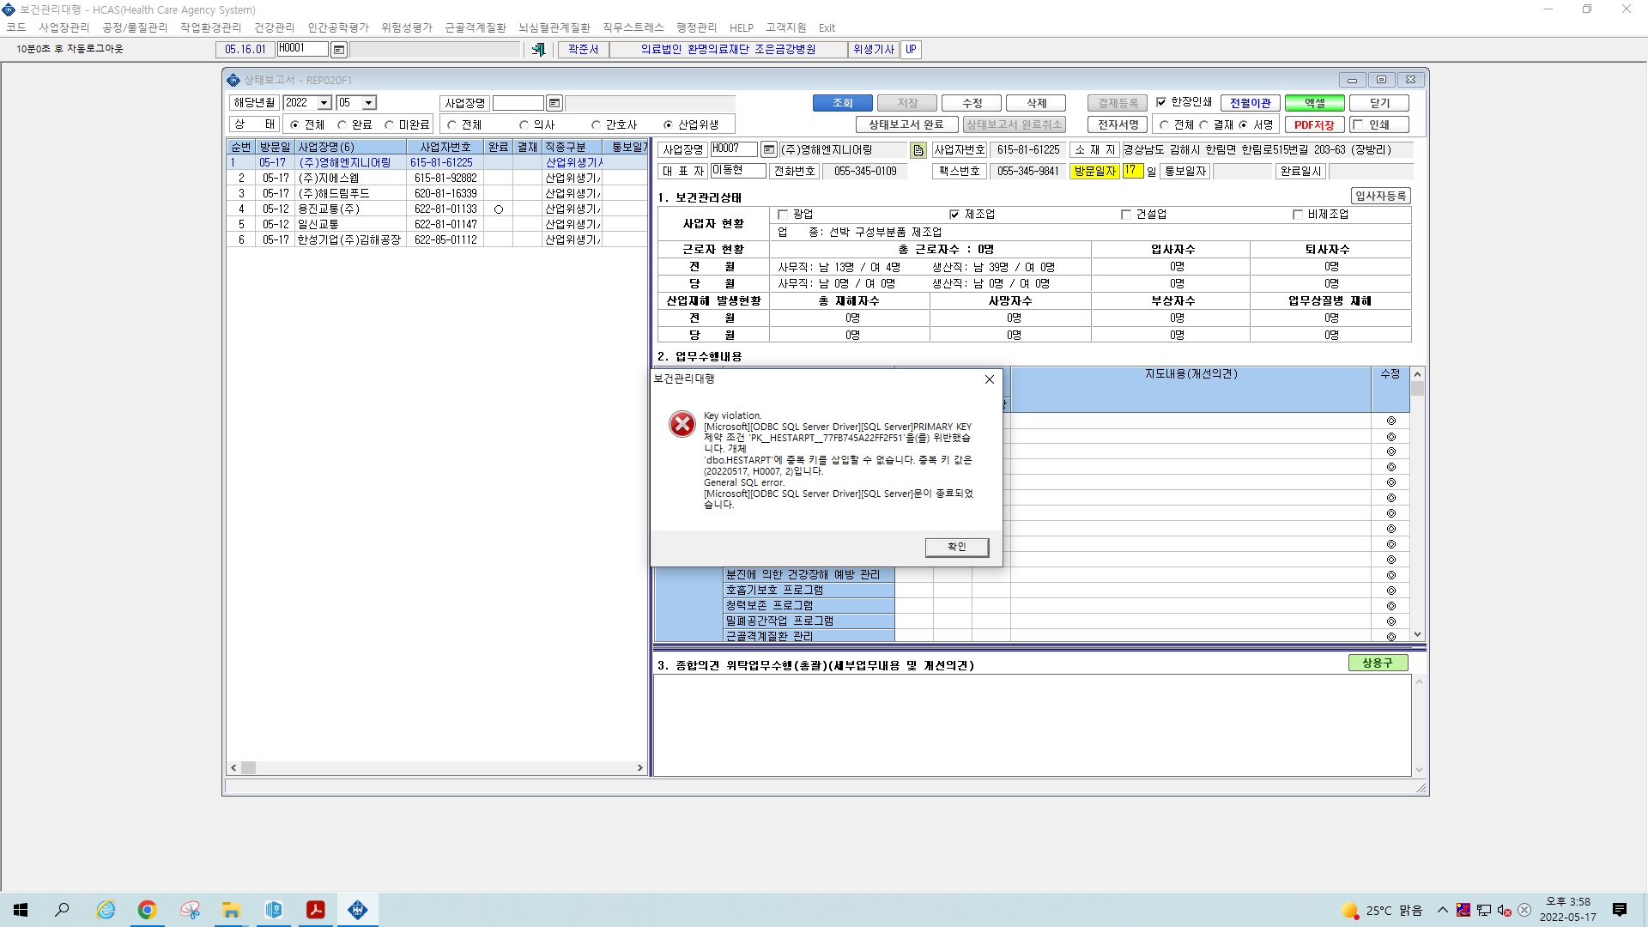Image resolution: width=1648 pixels, height=927 pixels.
Task: Expand the year 2022 dropdown
Action: pos(324,103)
